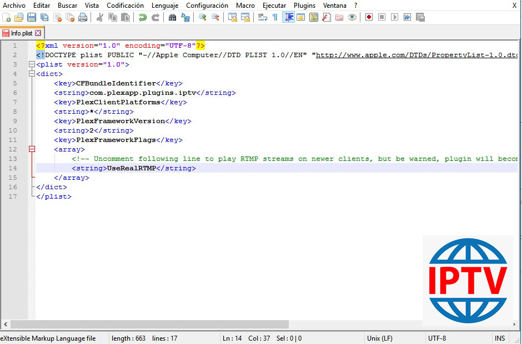The image size is (522, 344).
Task: Toggle the indent guide button
Action: [289, 17]
